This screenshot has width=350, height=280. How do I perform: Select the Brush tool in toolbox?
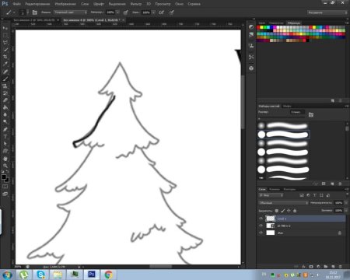click(5, 79)
